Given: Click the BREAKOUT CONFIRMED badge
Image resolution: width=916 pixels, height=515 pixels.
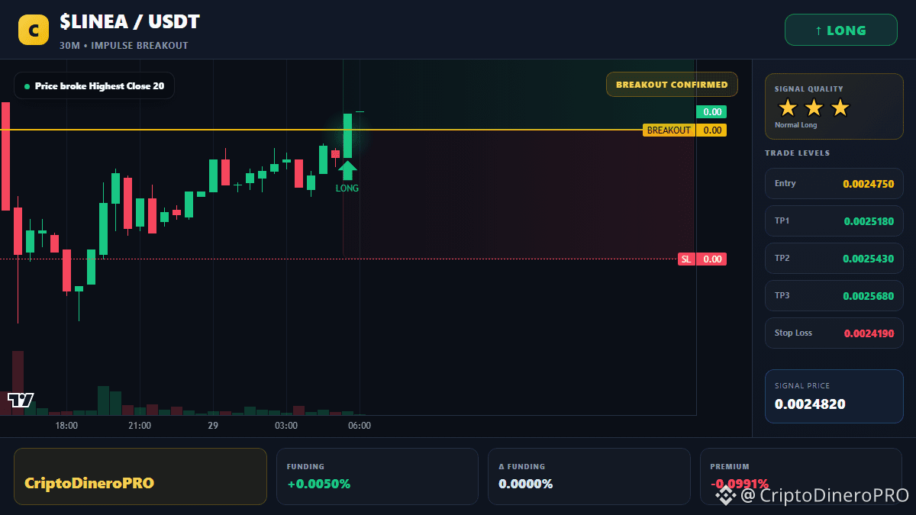Looking at the screenshot, I should [x=672, y=85].
